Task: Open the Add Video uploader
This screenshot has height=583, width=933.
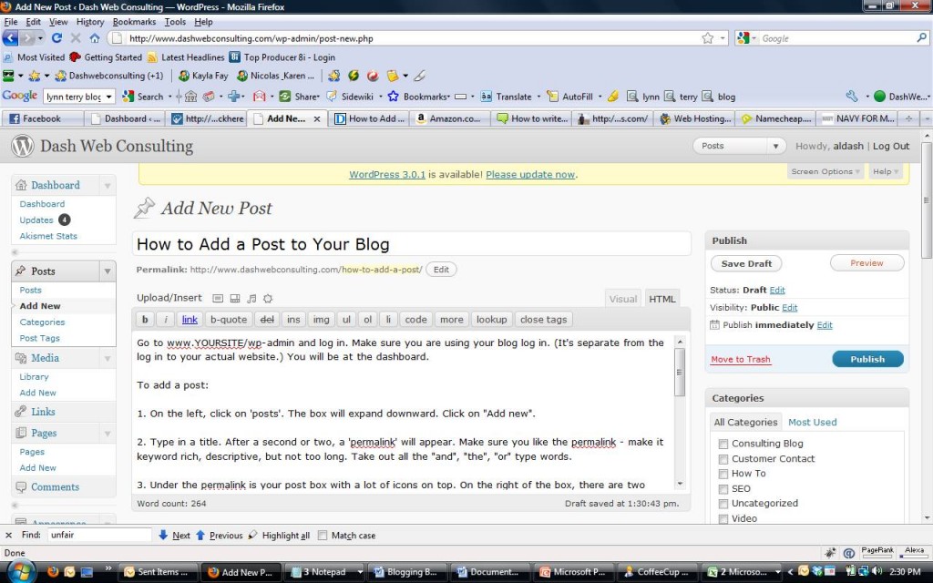Action: click(x=235, y=298)
